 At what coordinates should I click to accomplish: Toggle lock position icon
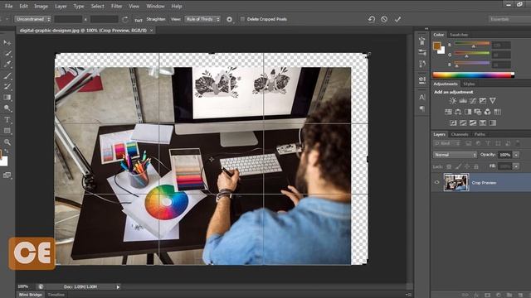click(x=467, y=166)
